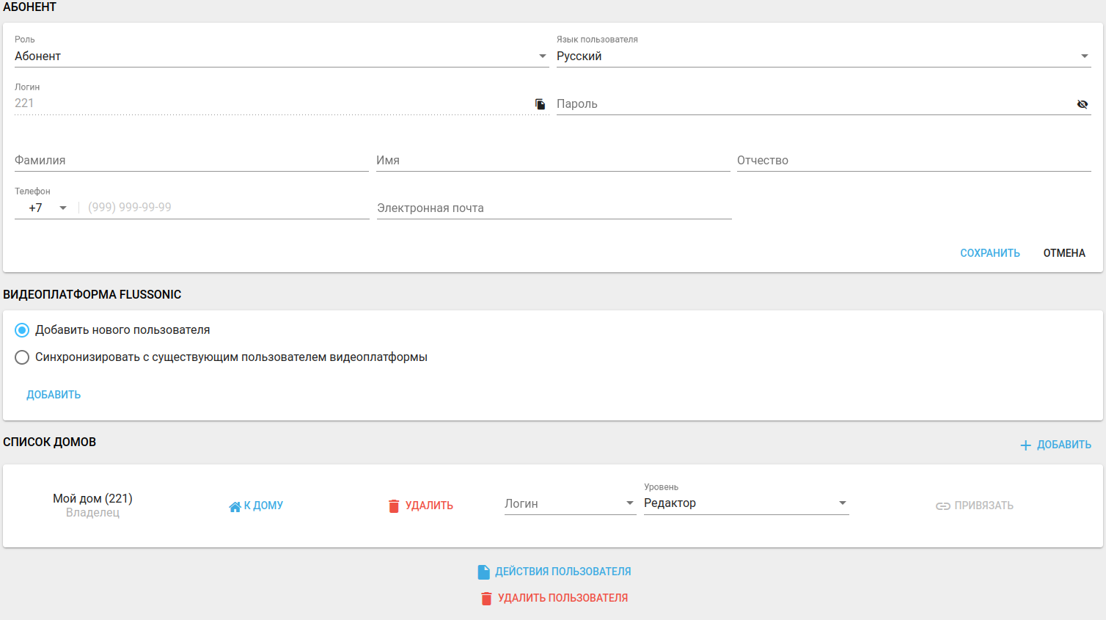Viewport: 1106px width, 620px height.
Task: Click the plus icon in Список домов
Action: 1025,445
